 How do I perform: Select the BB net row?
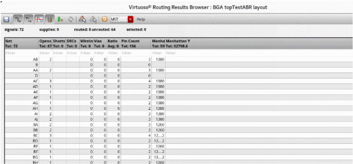coord(179,130)
